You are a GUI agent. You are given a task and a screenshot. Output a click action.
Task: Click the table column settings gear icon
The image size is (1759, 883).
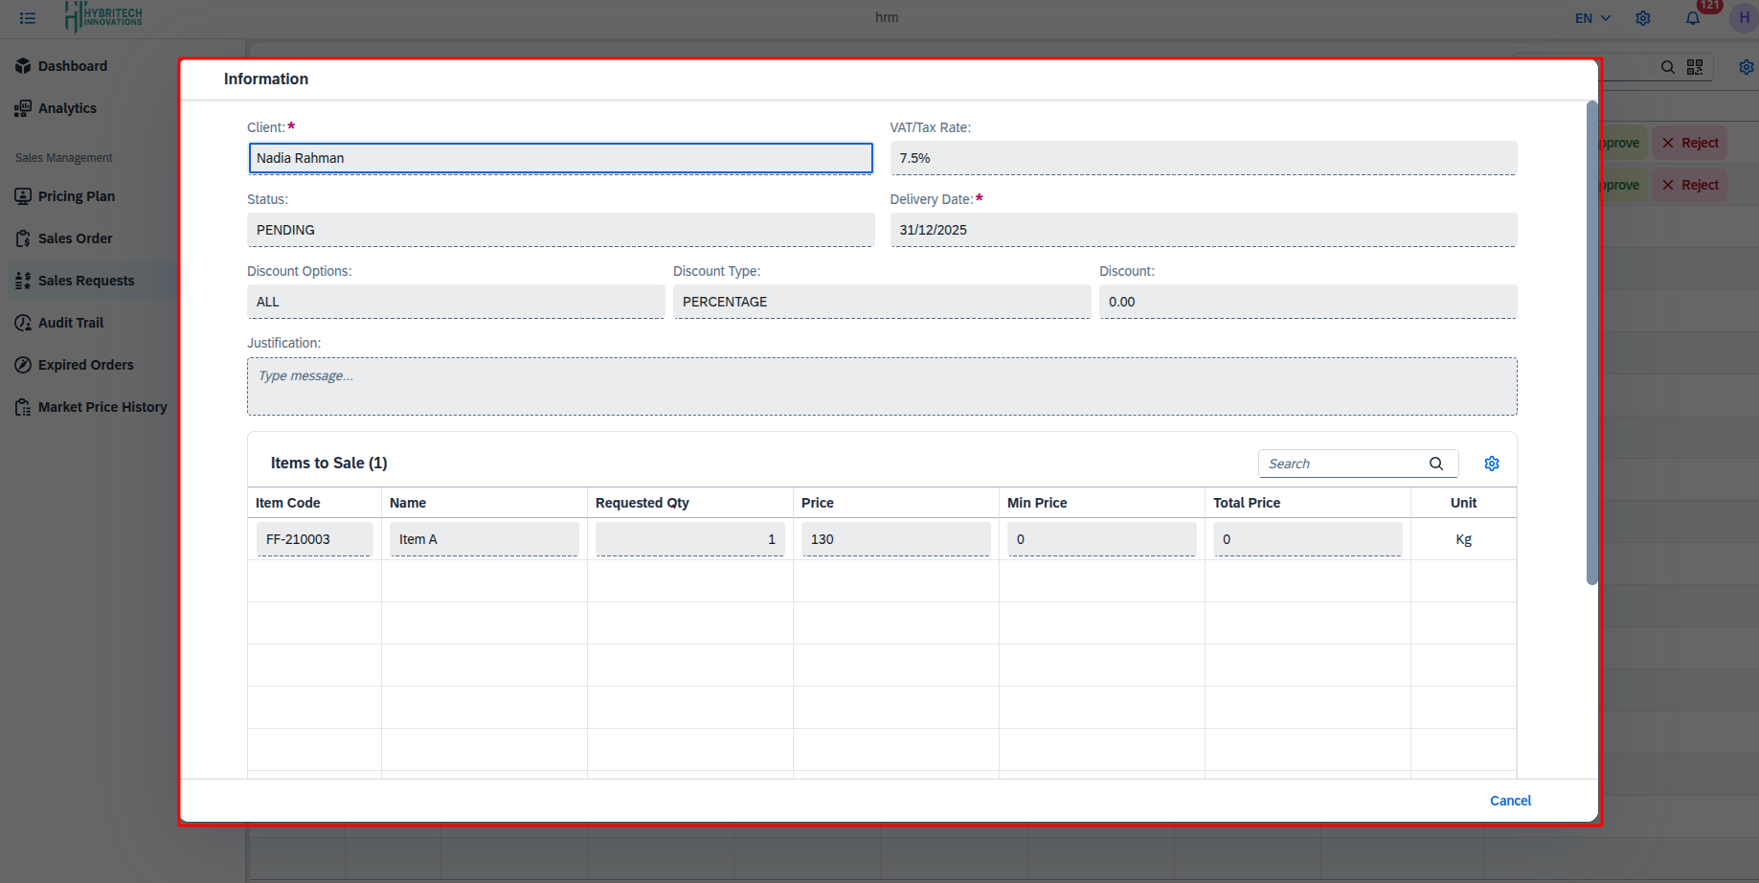[1491, 463]
